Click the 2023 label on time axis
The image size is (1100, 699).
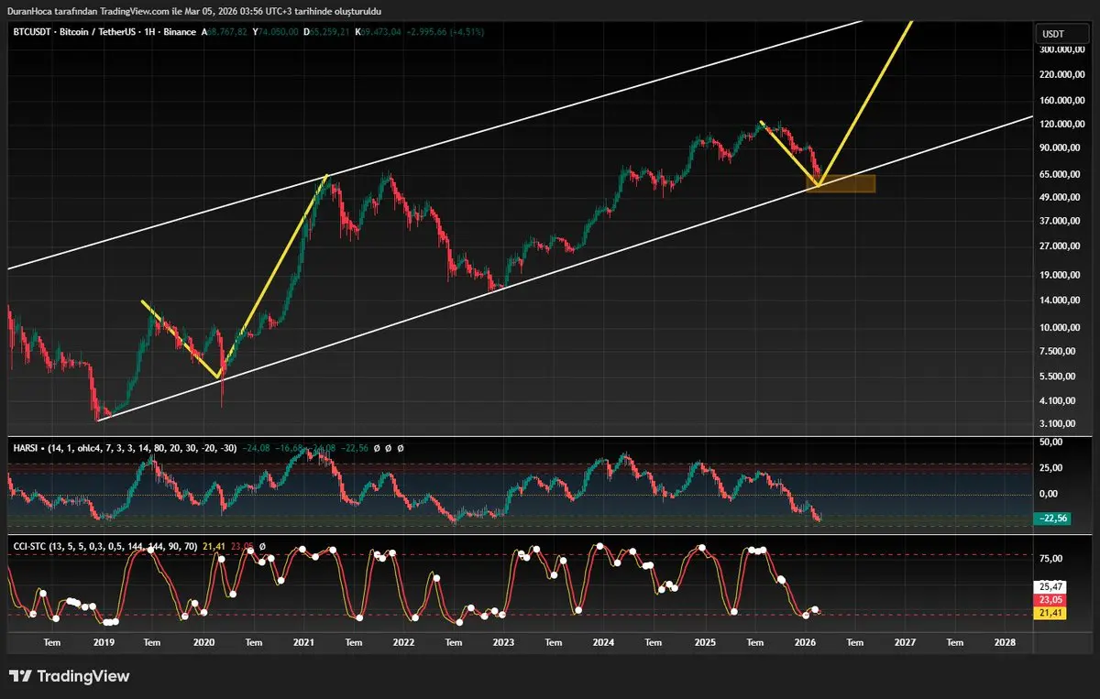[503, 643]
